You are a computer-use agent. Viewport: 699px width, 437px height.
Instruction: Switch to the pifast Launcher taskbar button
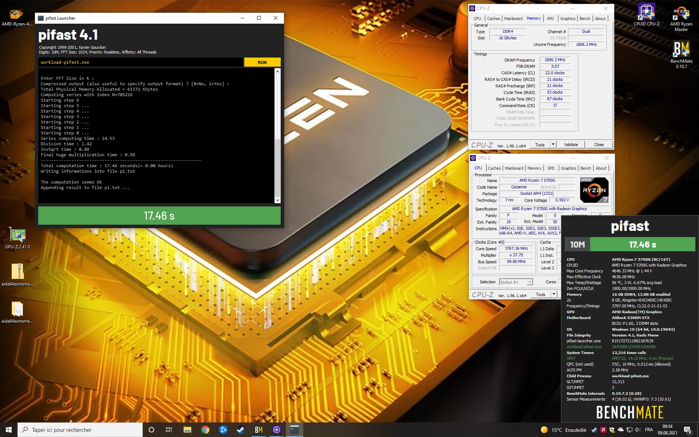tap(295, 430)
